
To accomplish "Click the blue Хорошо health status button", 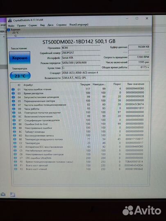I will pyautogui.click(x=20, y=58).
